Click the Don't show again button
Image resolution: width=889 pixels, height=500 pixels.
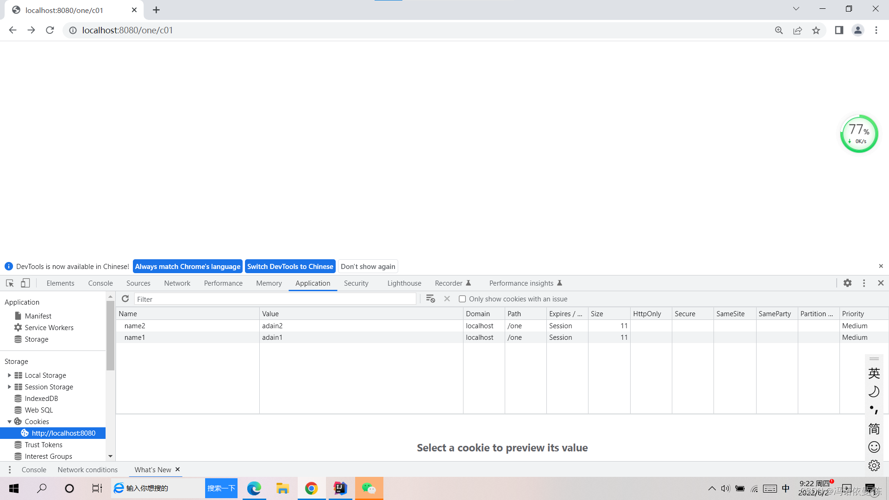point(368,266)
